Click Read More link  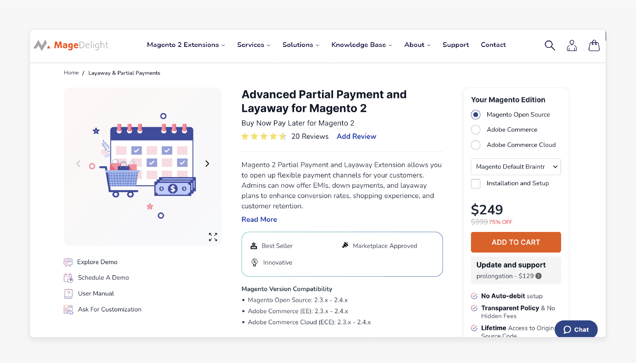pos(259,220)
